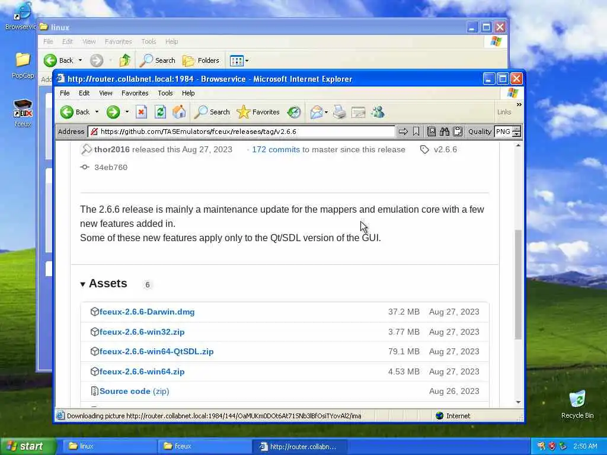
Task: Click the Start button
Action: coord(28,447)
